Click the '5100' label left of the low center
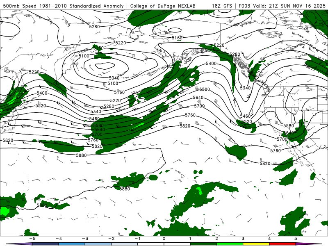Screen dimensions: 328x246 click(x=84, y=56)
